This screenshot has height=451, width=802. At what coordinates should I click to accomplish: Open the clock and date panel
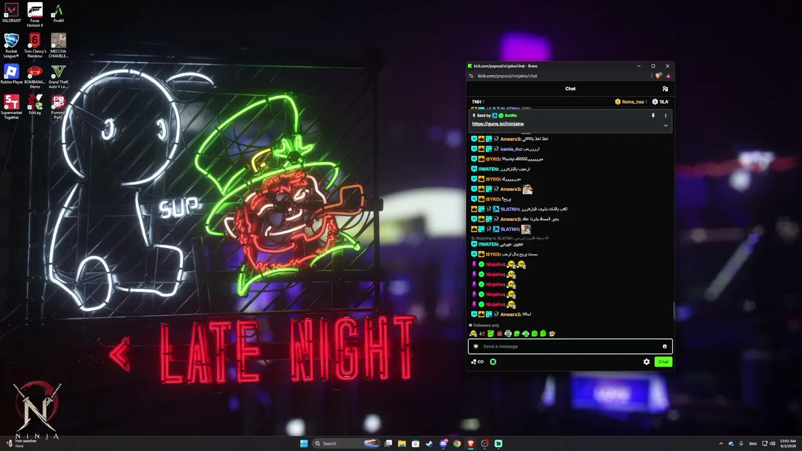pyautogui.click(x=788, y=443)
